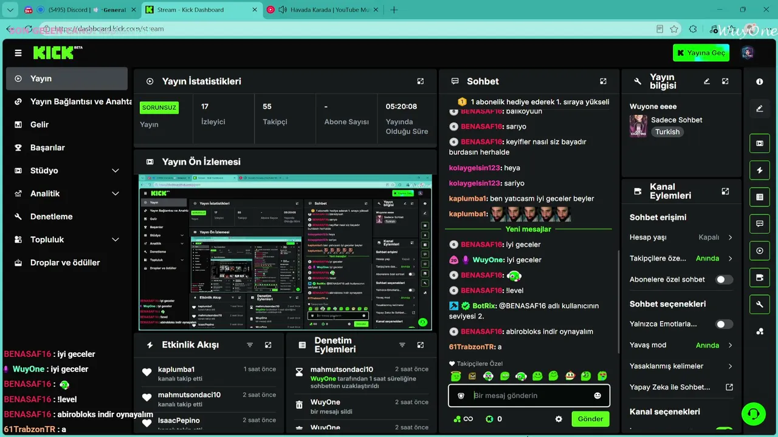Expand the Sohbet chat panel to fullscreen
The width and height of the screenshot is (778, 437).
pyautogui.click(x=603, y=81)
